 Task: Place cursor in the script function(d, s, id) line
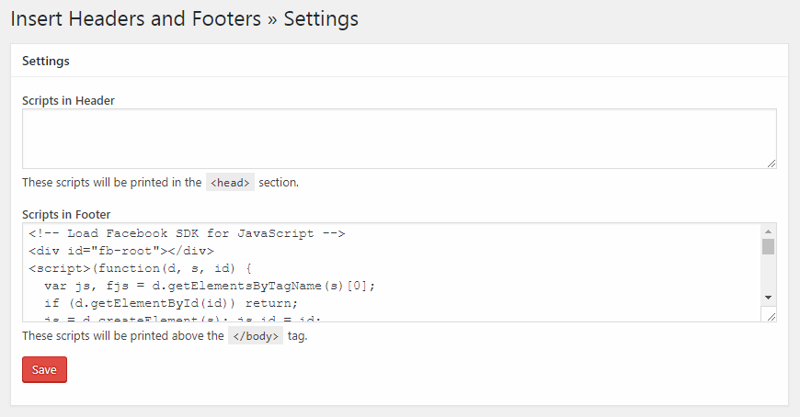pyautogui.click(x=141, y=268)
